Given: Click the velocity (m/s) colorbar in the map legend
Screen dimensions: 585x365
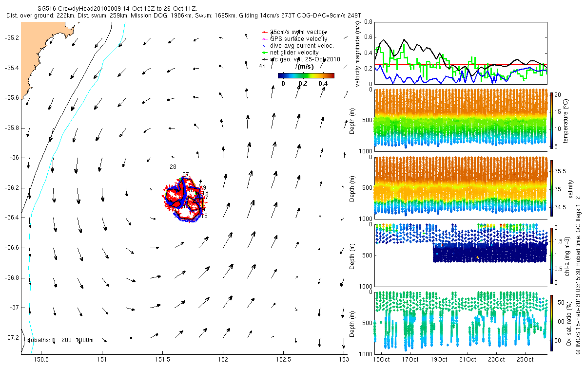Looking at the screenshot, I should [306, 75].
